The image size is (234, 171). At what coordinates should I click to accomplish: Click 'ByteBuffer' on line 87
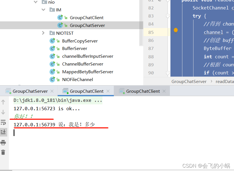[218, 48]
